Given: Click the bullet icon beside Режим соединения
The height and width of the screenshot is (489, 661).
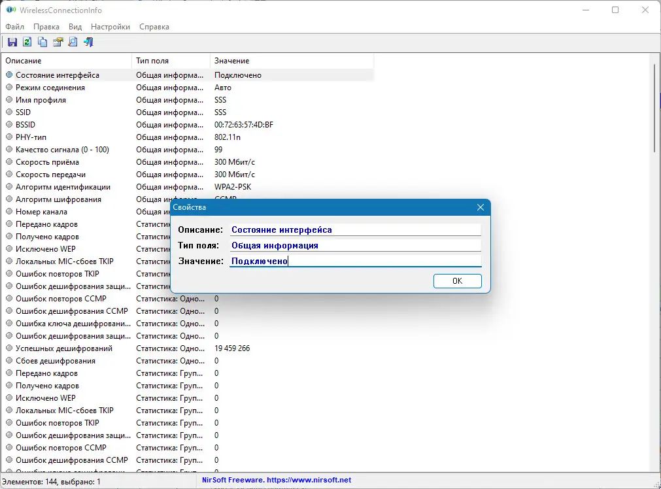Looking at the screenshot, I should [9, 87].
